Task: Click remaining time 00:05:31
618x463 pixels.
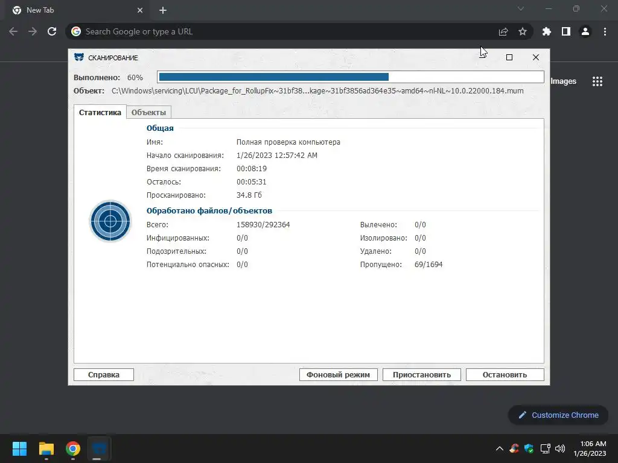Action: tap(252, 182)
